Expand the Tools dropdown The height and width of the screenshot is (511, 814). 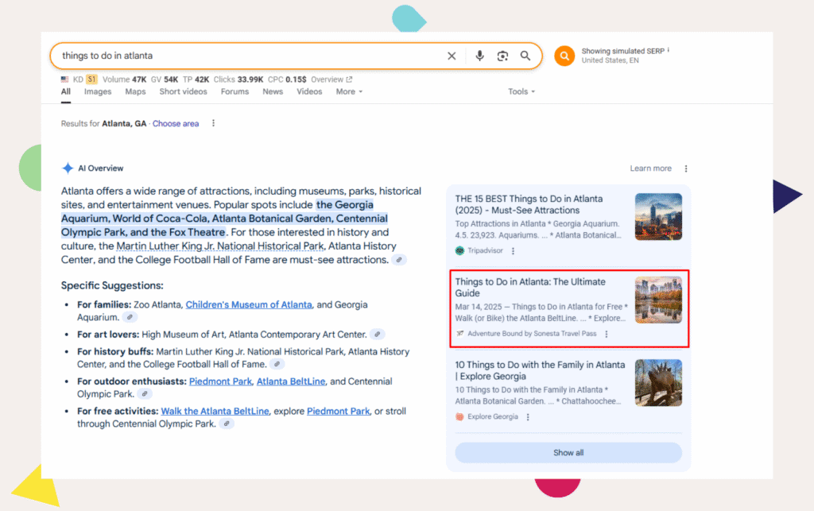(x=521, y=91)
